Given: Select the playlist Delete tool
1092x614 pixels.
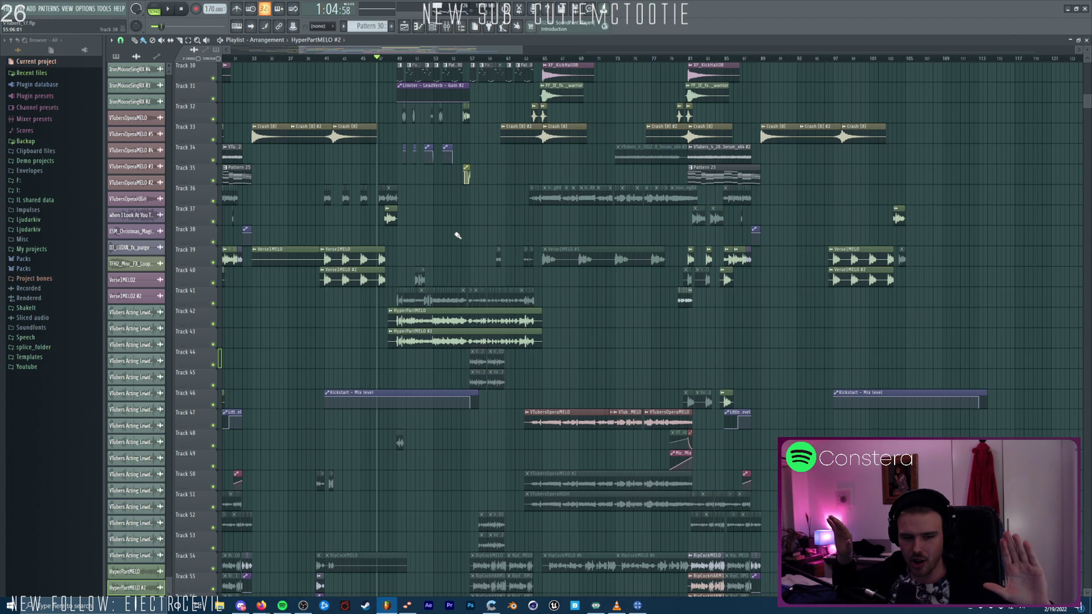Looking at the screenshot, I should click(x=152, y=40).
